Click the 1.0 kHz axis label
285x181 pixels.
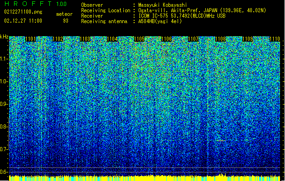click(x=4, y=81)
